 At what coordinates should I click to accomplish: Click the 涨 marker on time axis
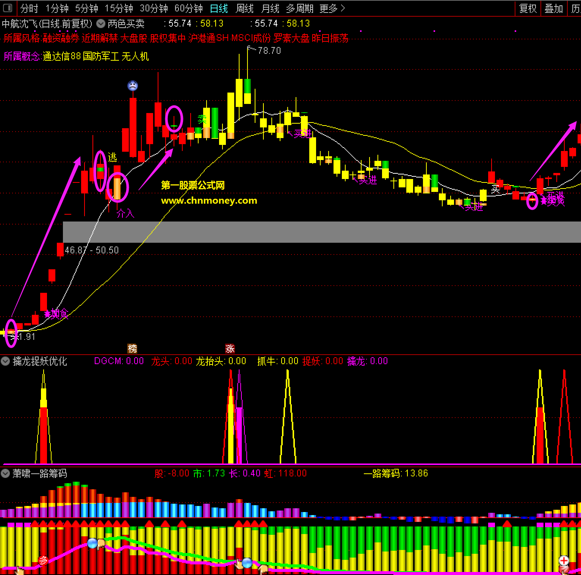230,348
